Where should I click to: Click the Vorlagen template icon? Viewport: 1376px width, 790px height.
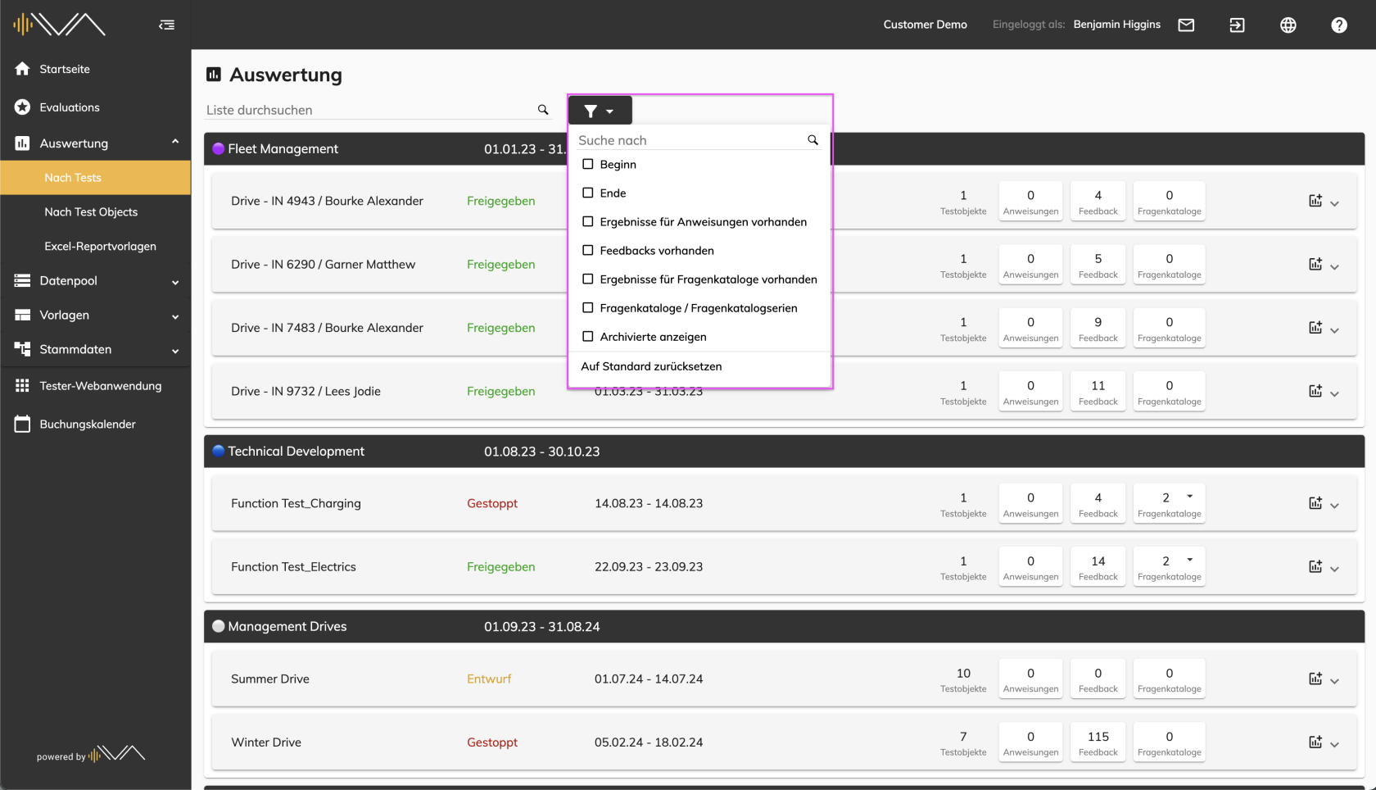click(x=22, y=315)
